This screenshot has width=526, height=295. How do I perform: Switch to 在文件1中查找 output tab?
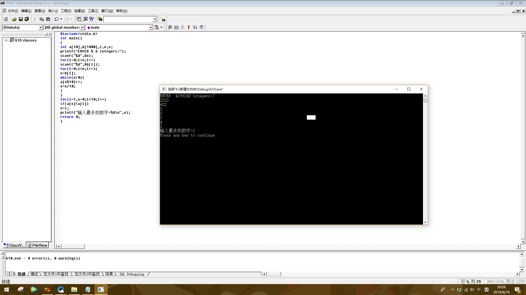coord(56,274)
